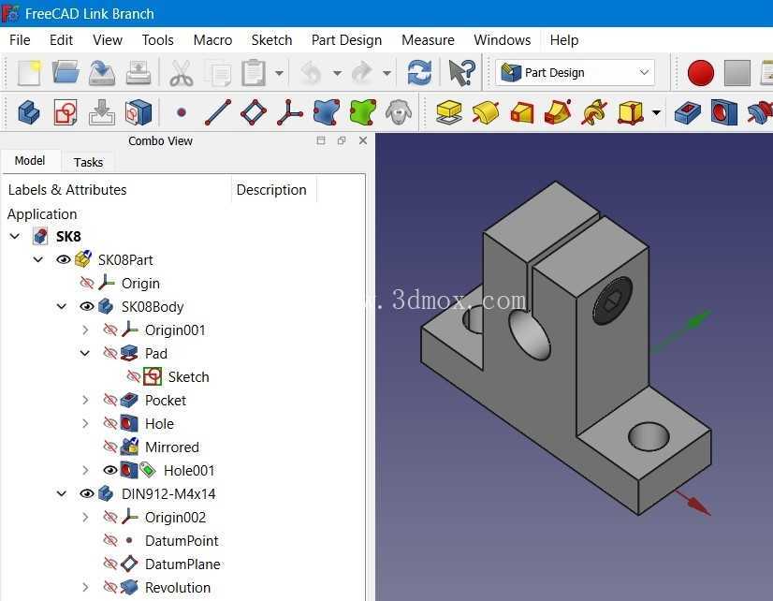Click the Hole tool icon
This screenshot has width=773, height=601.
coord(723,112)
